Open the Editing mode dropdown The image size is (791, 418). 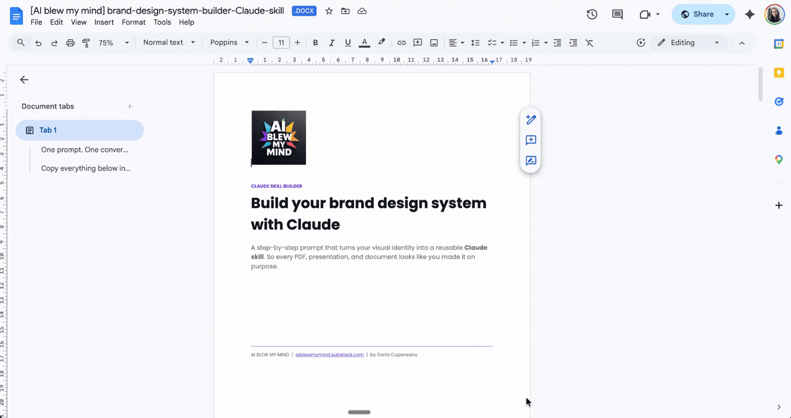click(688, 42)
